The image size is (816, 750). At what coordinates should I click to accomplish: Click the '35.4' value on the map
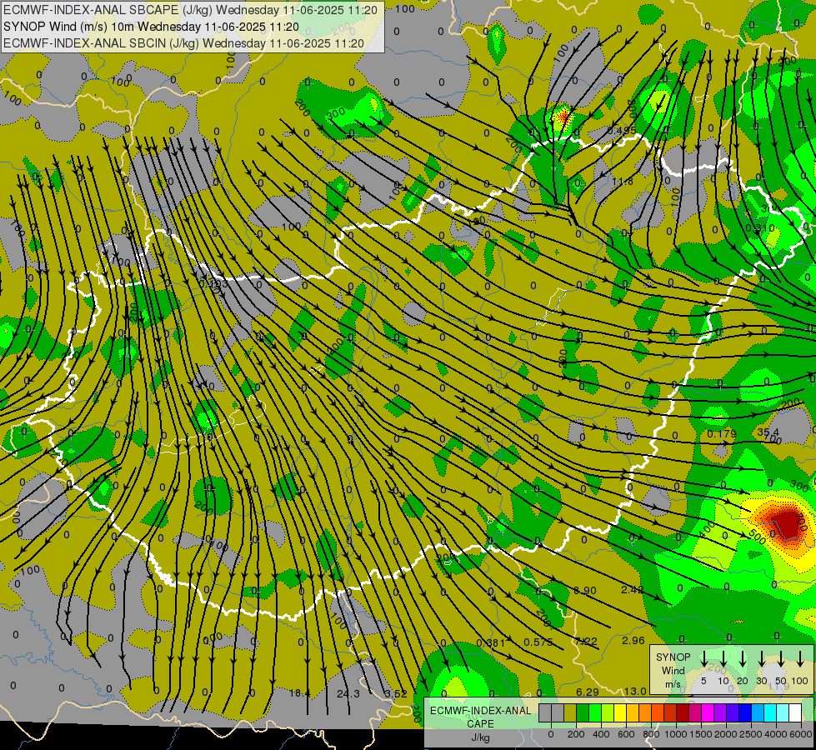(x=768, y=432)
